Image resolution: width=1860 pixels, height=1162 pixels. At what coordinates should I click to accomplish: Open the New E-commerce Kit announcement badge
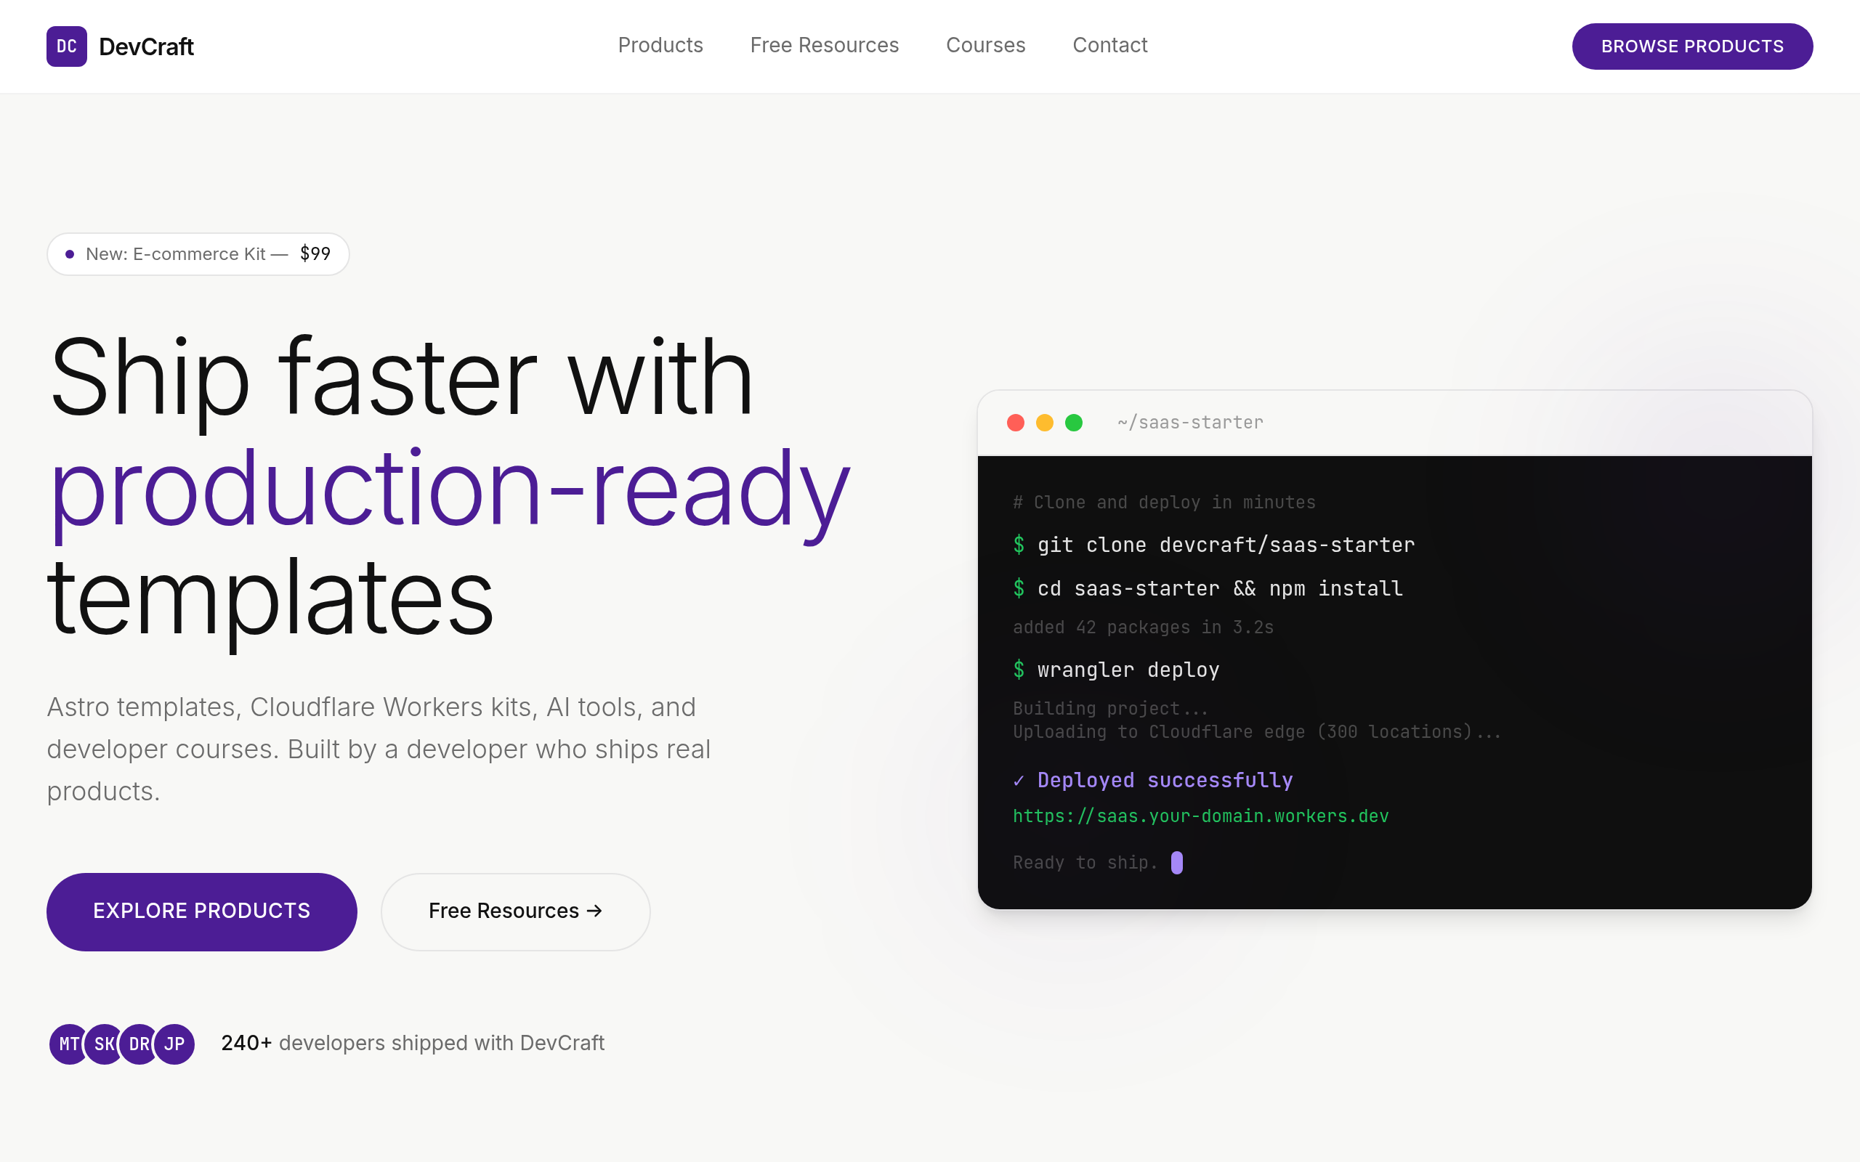(x=198, y=253)
